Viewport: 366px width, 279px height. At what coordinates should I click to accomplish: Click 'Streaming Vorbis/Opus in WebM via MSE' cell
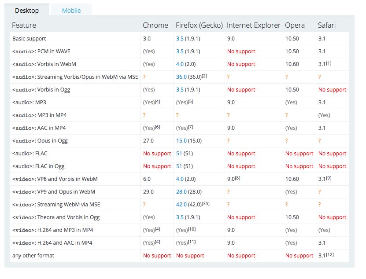point(75,77)
